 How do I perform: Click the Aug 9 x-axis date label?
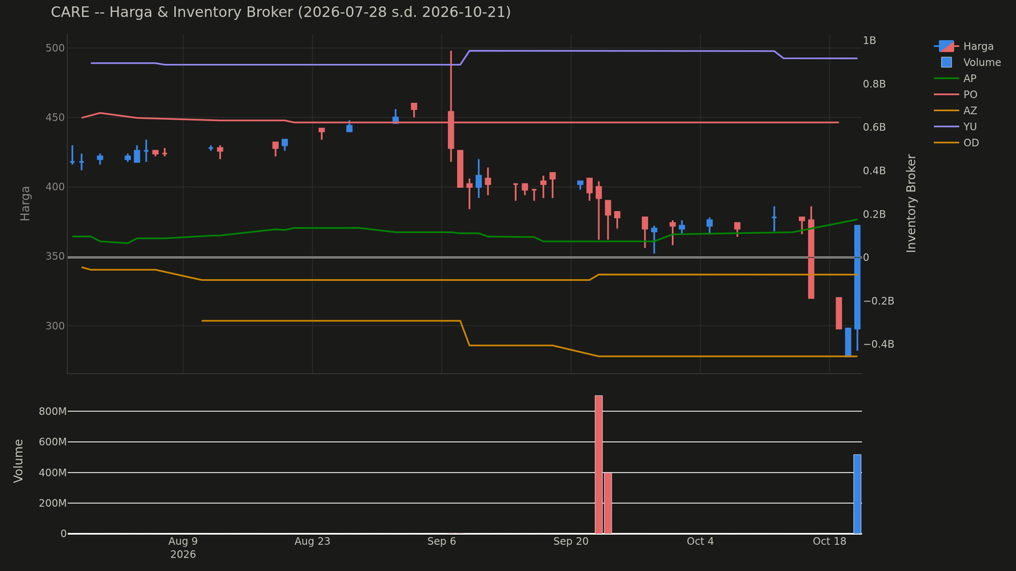[183, 541]
